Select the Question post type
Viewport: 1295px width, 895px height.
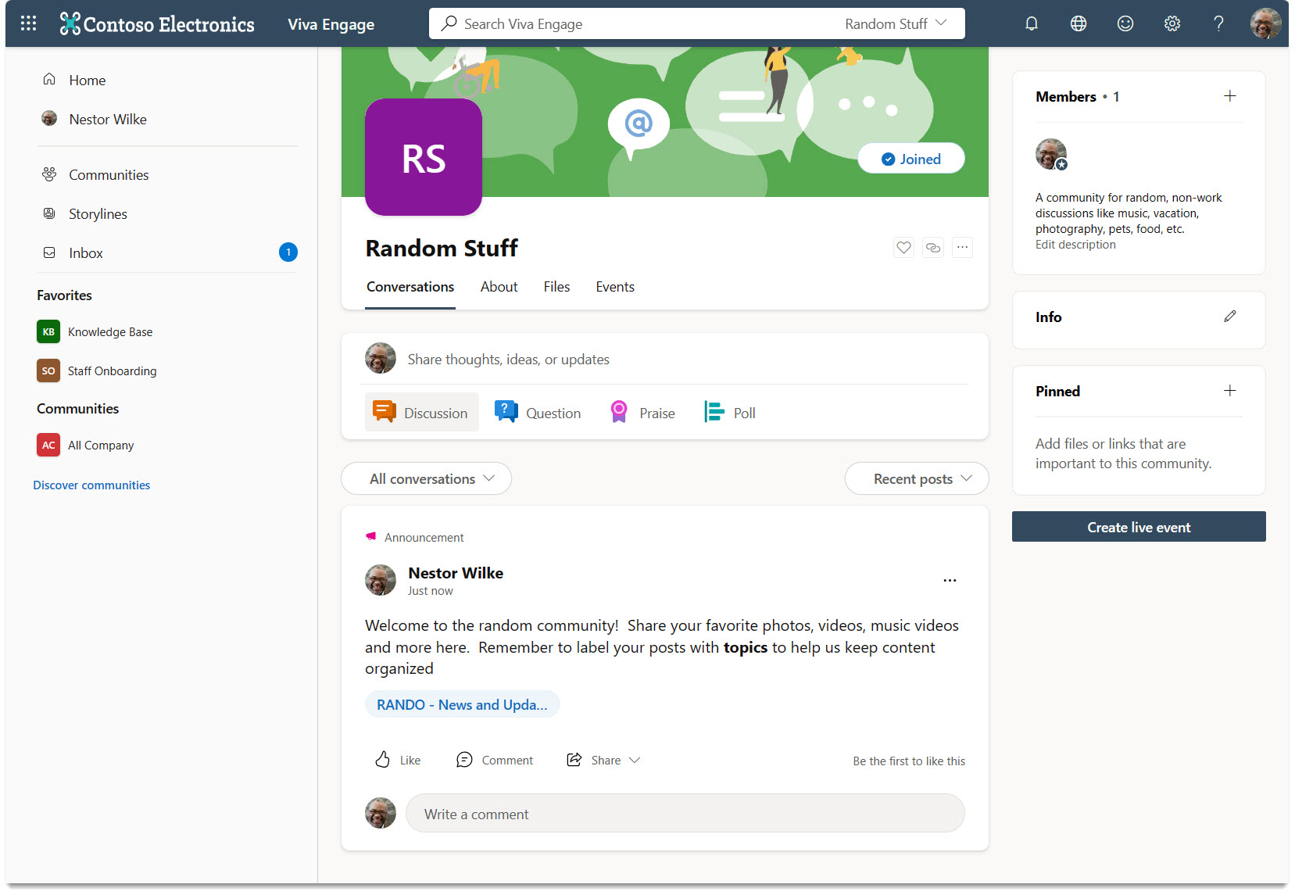[538, 412]
